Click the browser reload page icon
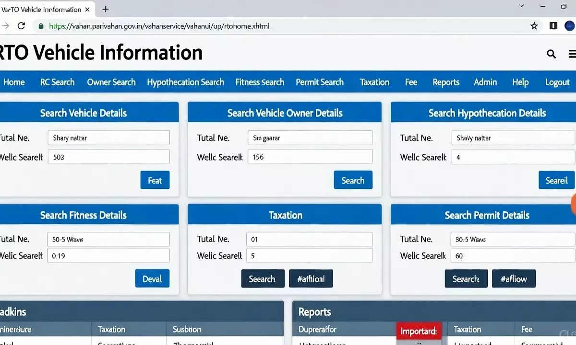The image size is (576, 345). tap(21, 26)
